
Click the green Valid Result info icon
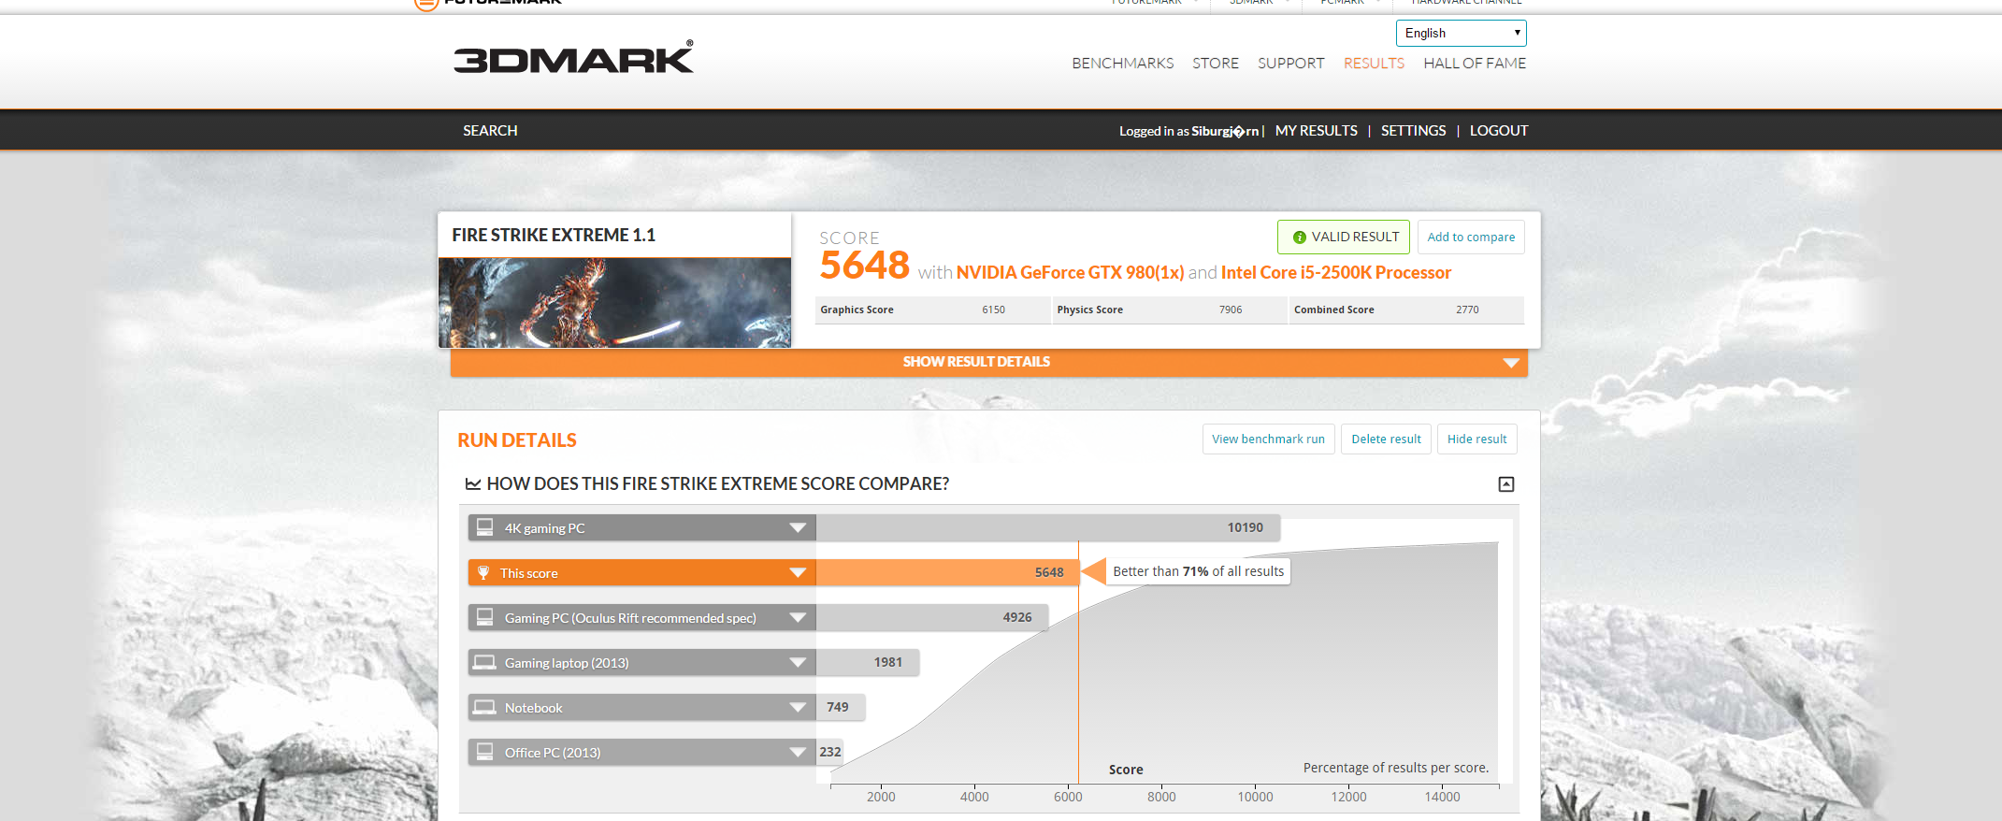[x=1299, y=238]
